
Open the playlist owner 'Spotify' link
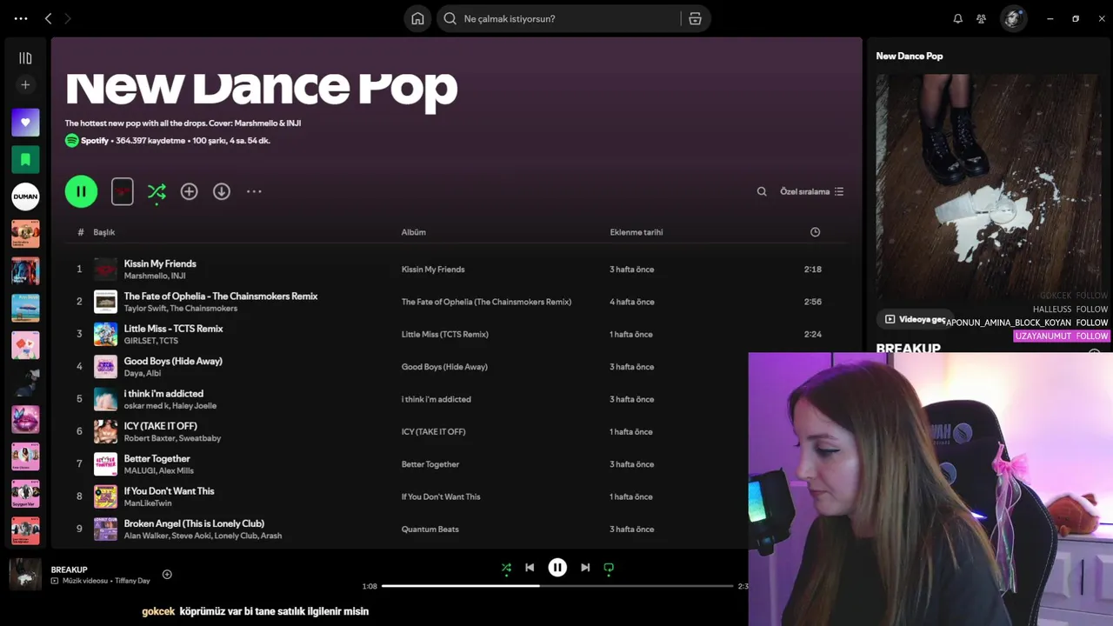pyautogui.click(x=95, y=140)
